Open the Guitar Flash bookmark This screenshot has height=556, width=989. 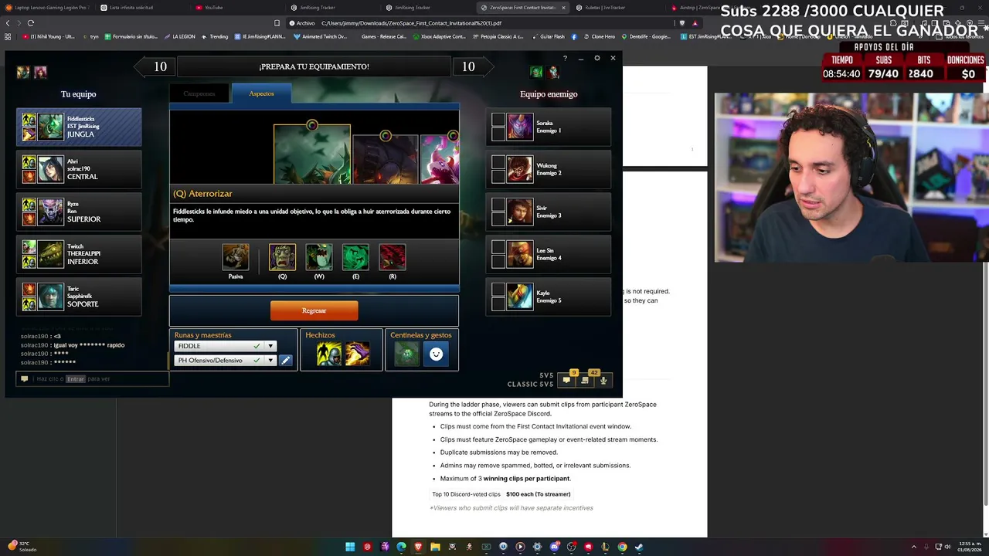(x=548, y=36)
